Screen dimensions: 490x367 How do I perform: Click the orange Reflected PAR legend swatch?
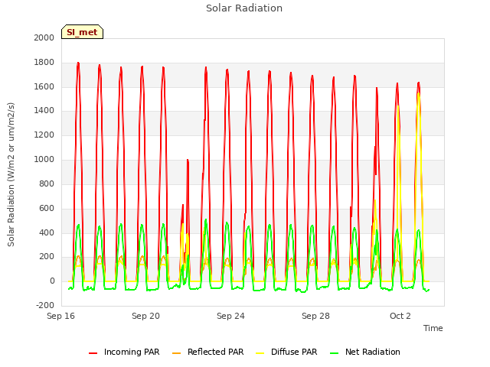(x=177, y=353)
